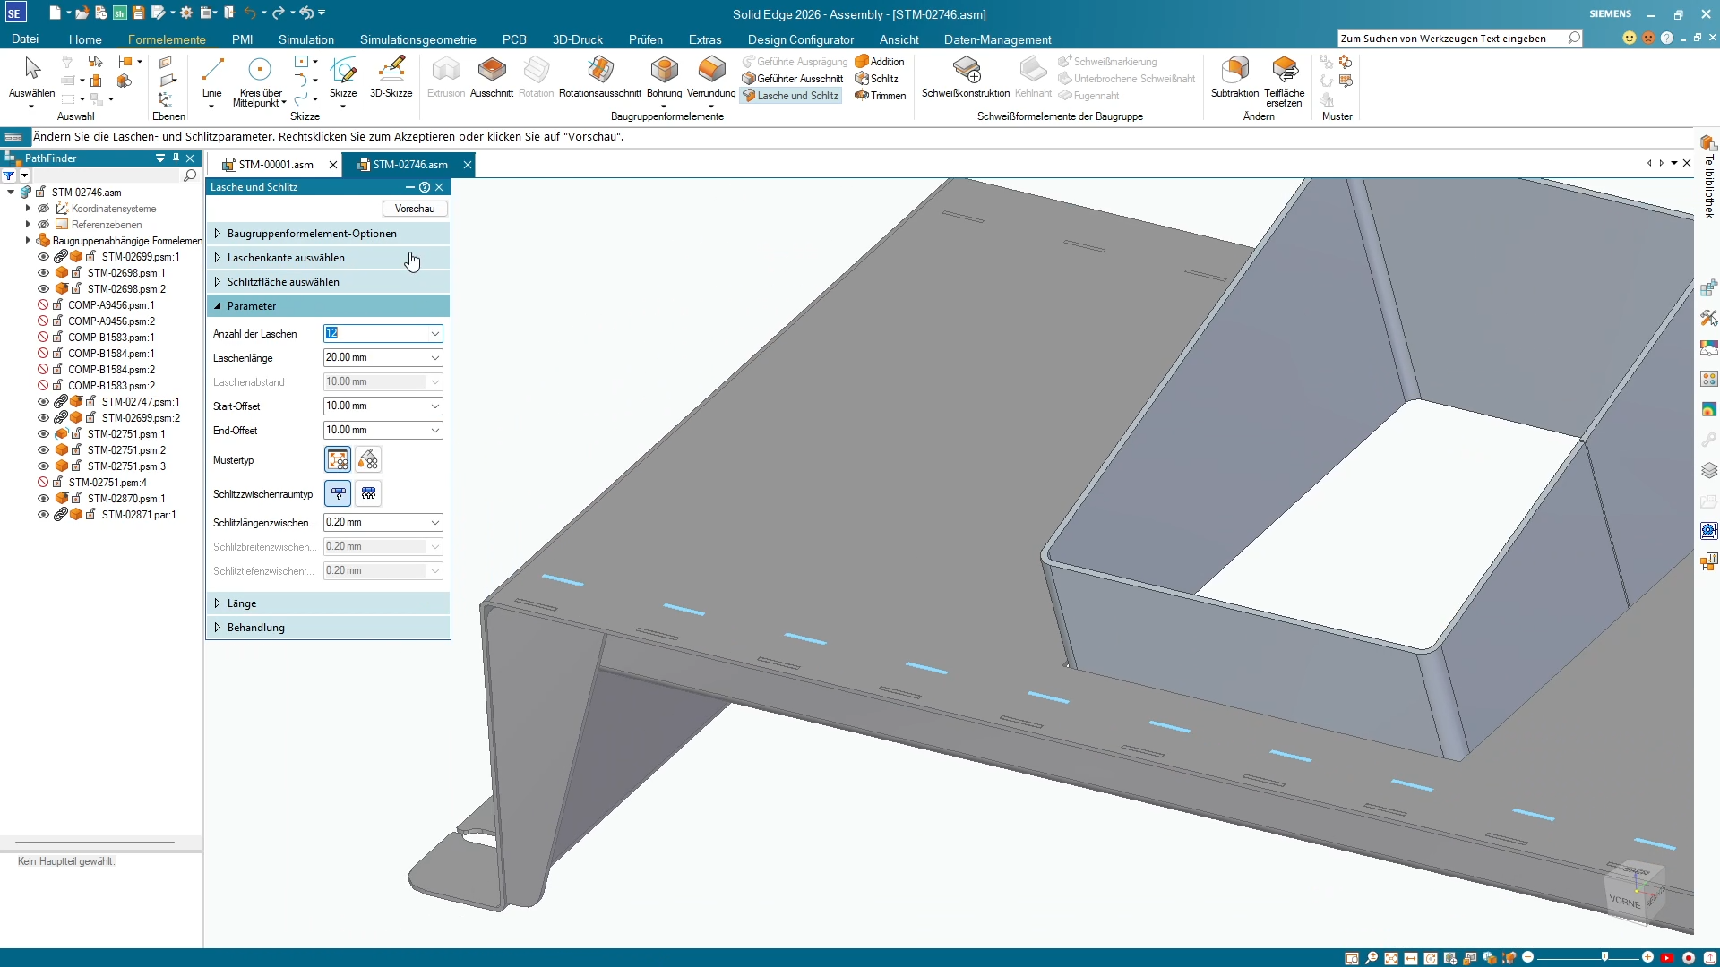Hide part STM-02699.psm:1 via eye icon

pos(43,257)
